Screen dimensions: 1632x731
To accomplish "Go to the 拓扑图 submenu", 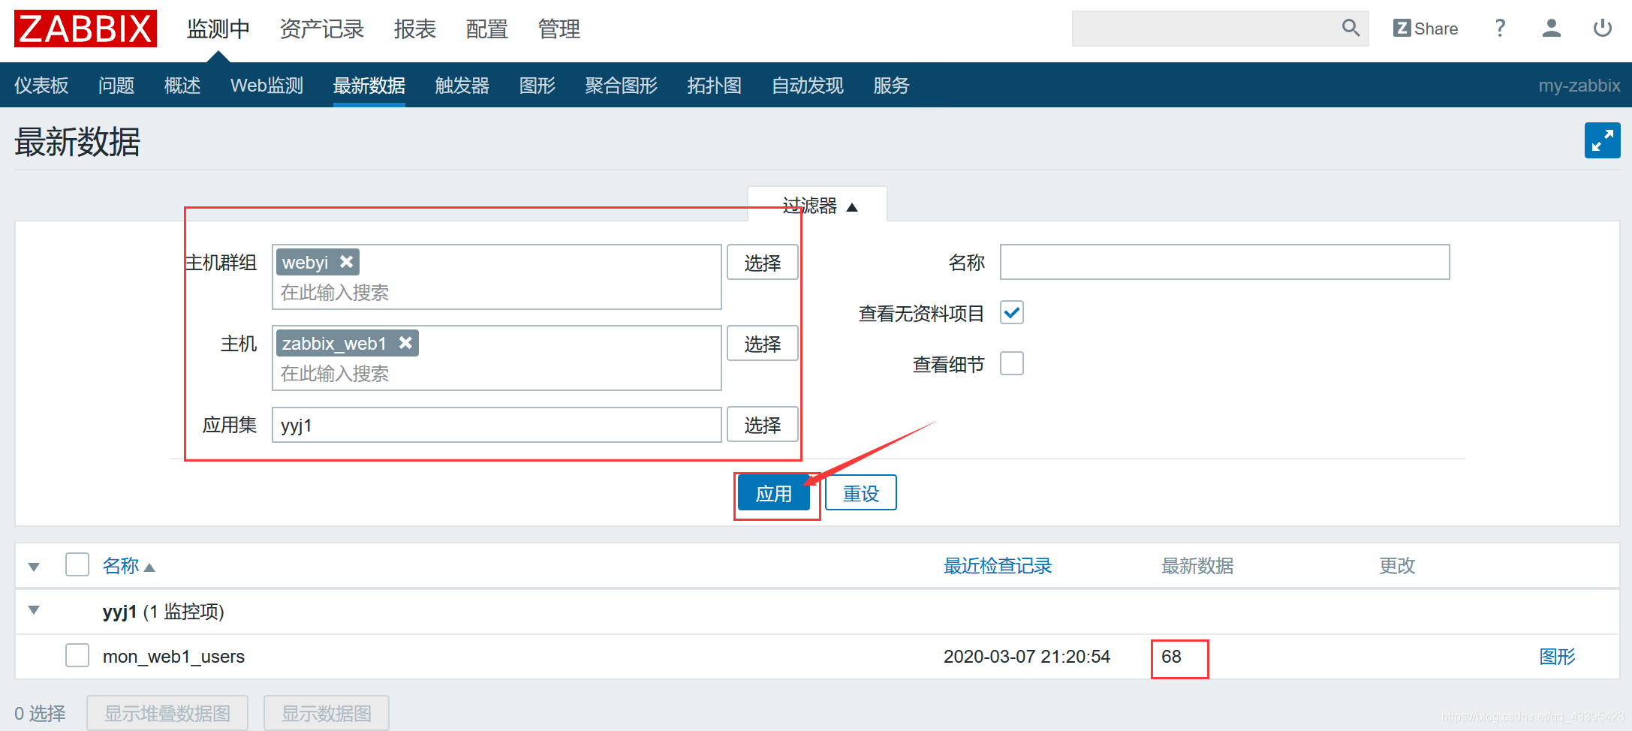I will point(715,86).
